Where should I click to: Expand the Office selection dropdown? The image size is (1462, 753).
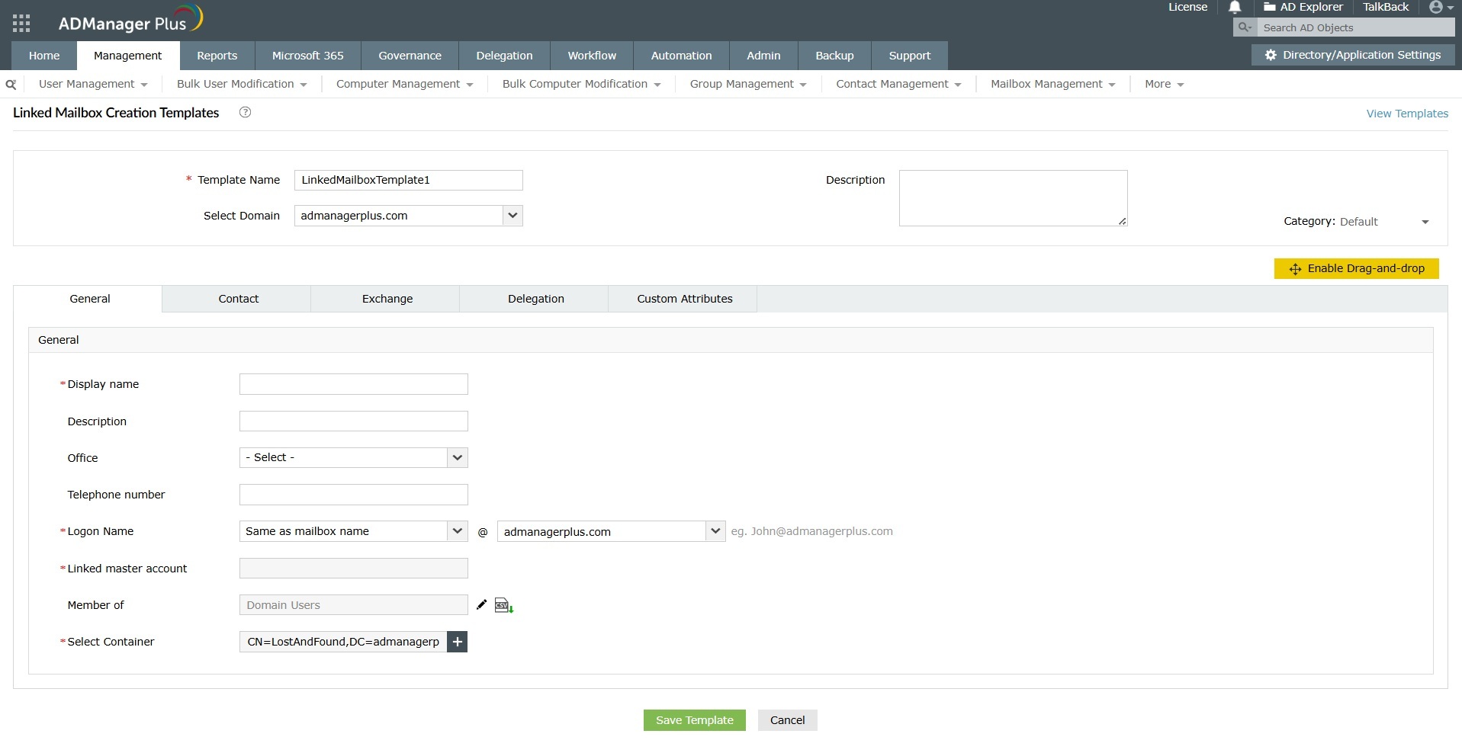pos(456,457)
